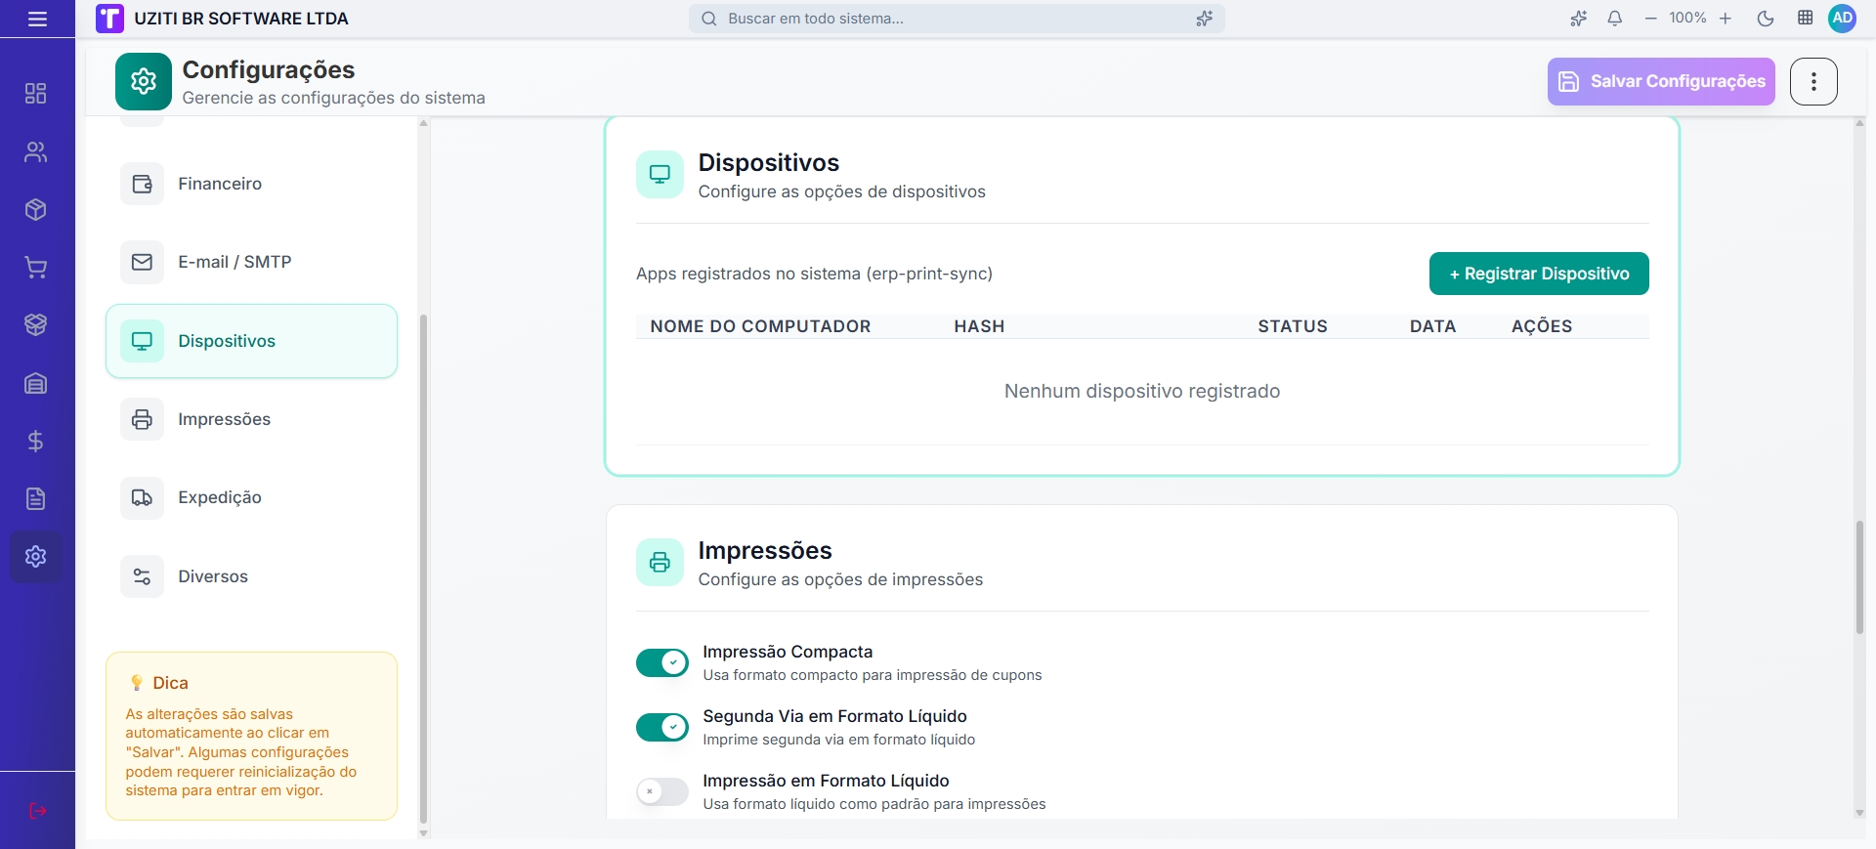1876x849 pixels.
Task: Select Impressões settings category
Action: pos(252,419)
